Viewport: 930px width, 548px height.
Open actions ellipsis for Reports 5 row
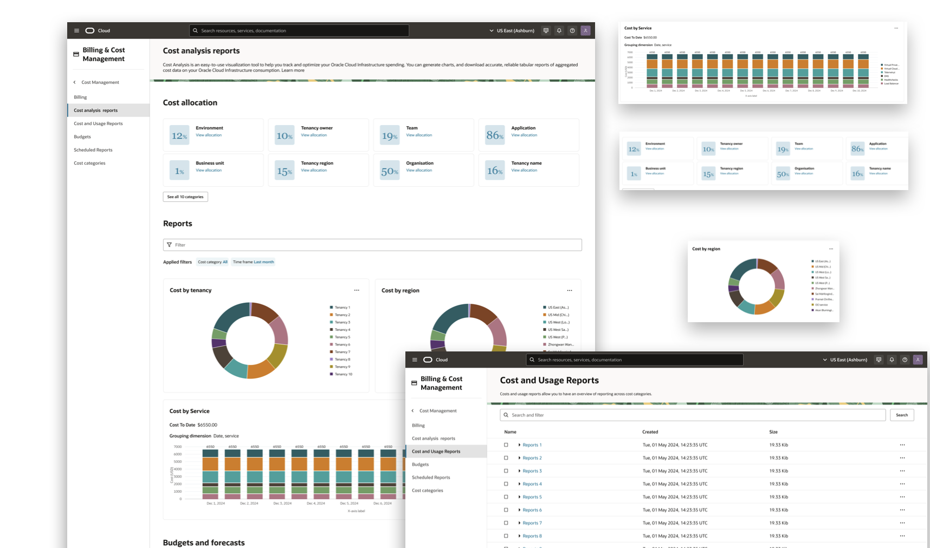902,497
